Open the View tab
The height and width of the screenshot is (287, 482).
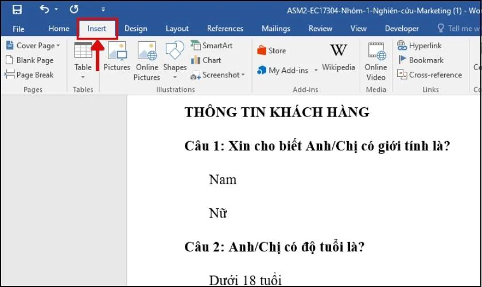[359, 29]
